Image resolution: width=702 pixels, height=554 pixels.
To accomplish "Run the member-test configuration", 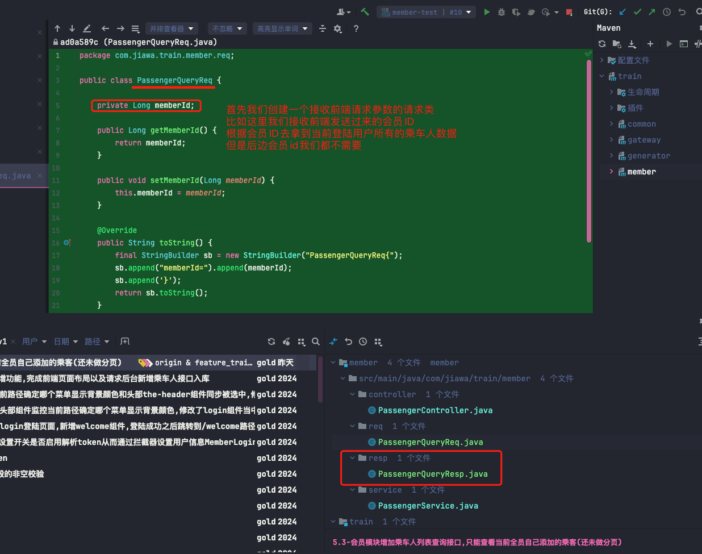I will pos(487,12).
